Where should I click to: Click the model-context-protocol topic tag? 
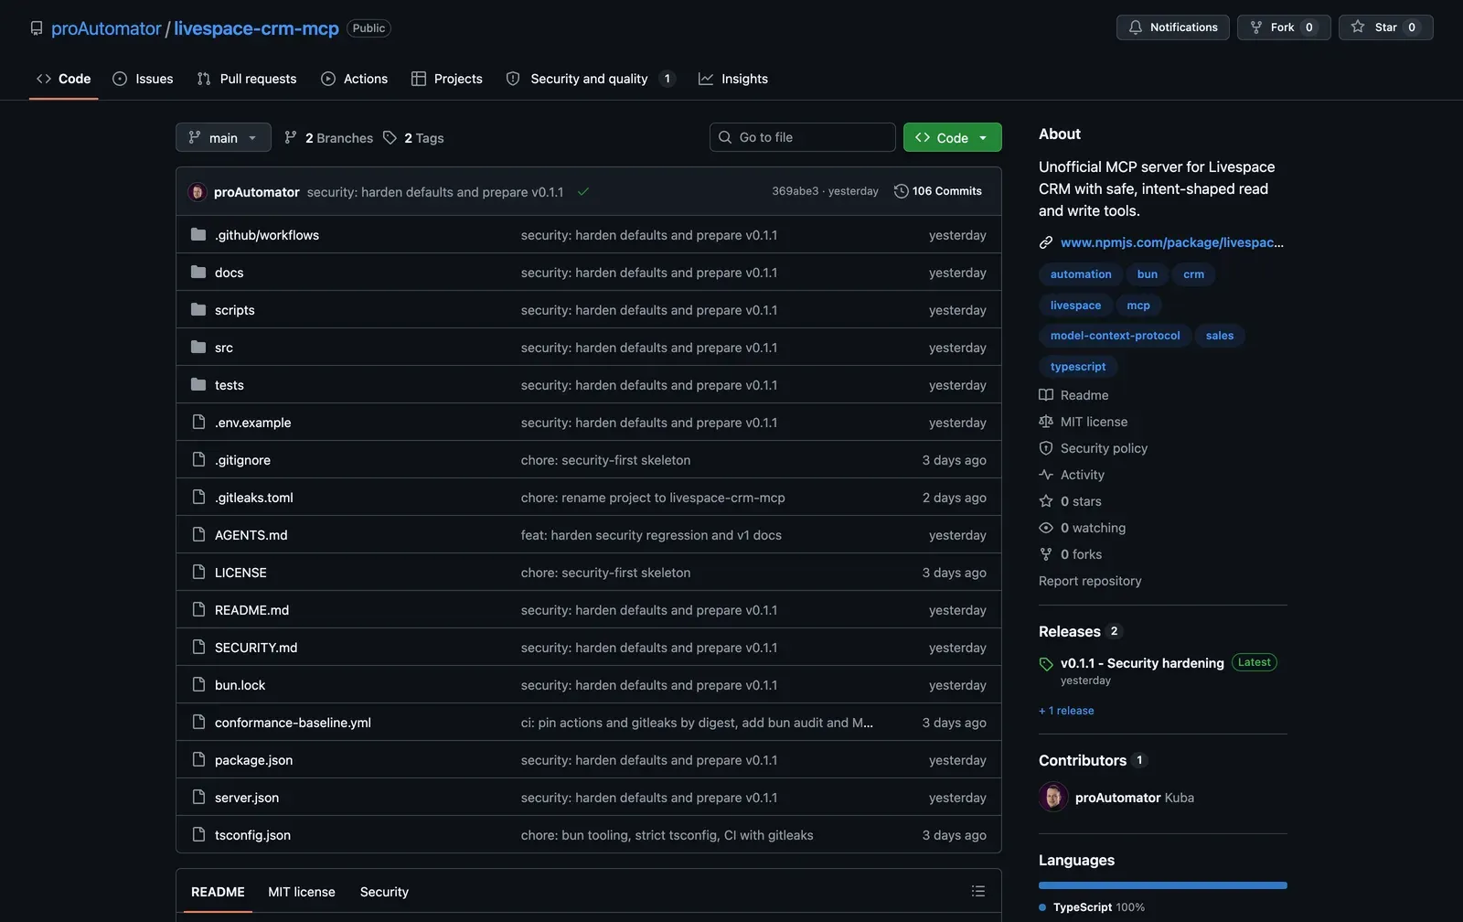click(x=1115, y=336)
